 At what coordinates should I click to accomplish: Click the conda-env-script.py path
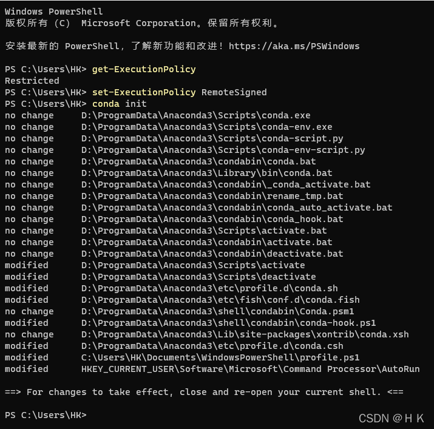[223, 150]
